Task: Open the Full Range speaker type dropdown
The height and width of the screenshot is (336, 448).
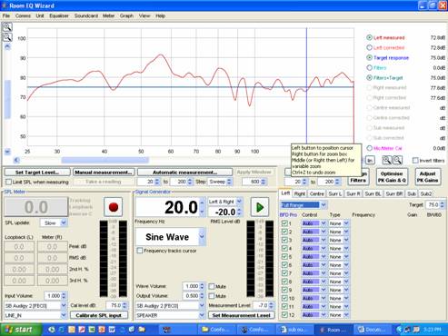Action: [324, 205]
